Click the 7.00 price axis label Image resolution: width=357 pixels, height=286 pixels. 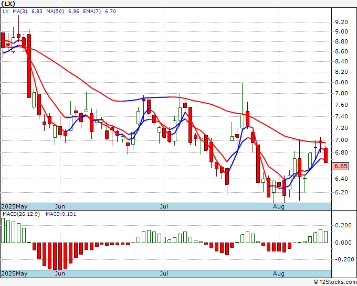342,140
